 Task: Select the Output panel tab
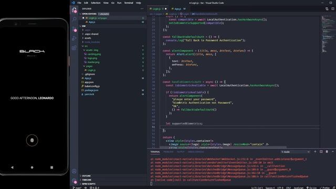pyautogui.click(x=181, y=152)
